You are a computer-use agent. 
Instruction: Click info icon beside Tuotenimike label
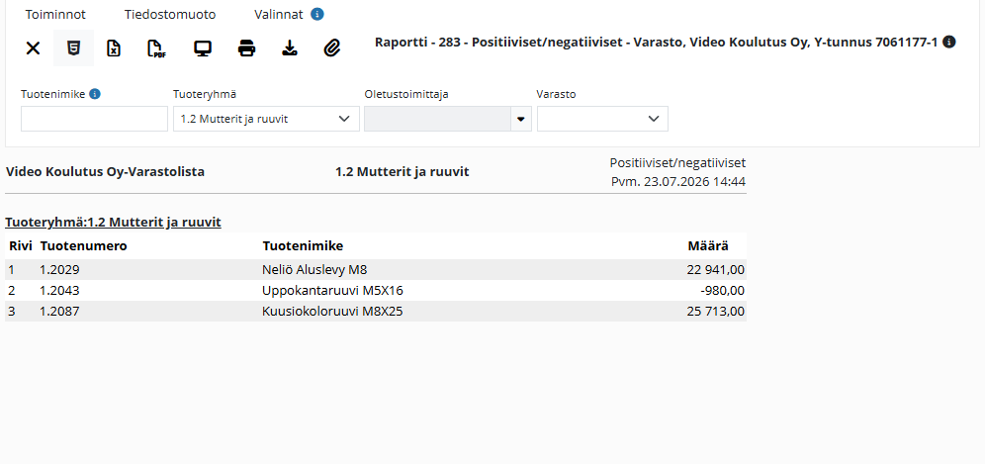(x=95, y=94)
